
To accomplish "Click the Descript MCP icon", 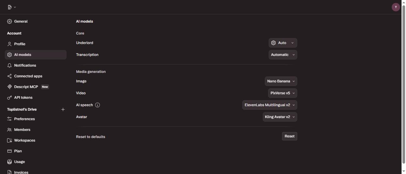I will click(10, 87).
